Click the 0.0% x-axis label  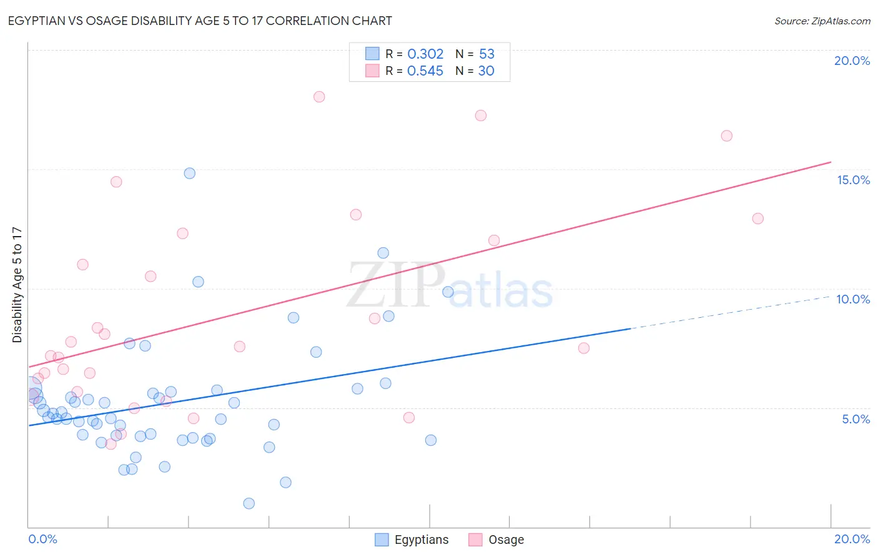click(x=42, y=539)
